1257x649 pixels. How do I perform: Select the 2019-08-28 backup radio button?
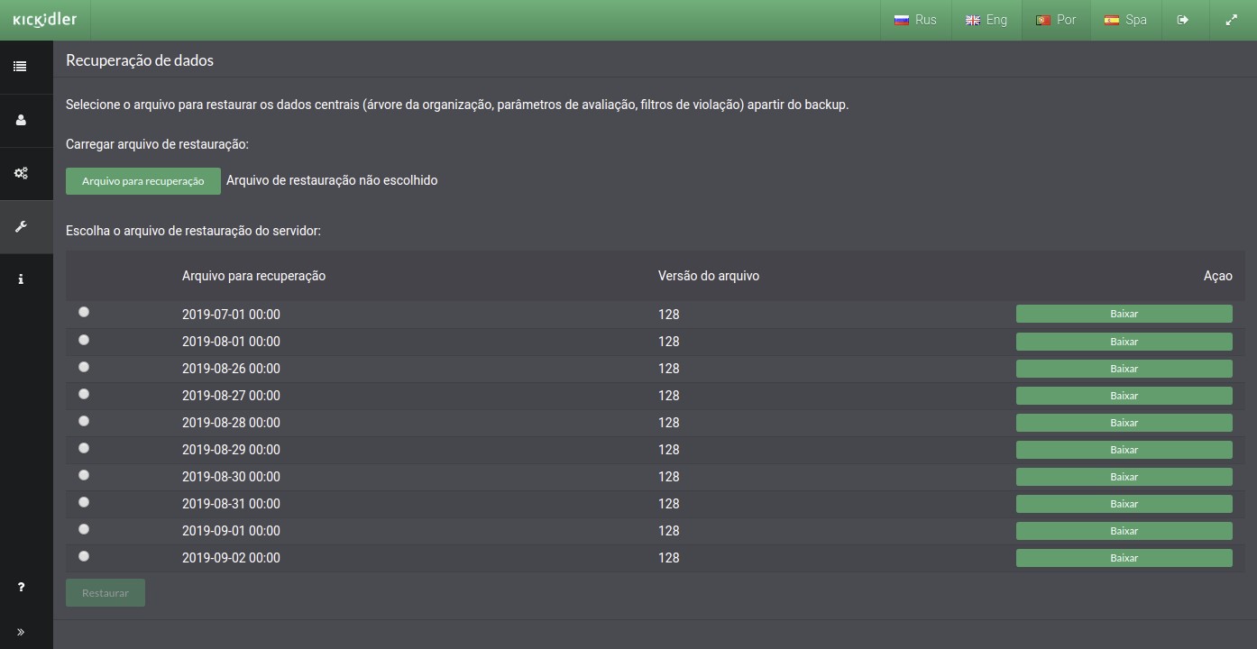coord(84,421)
